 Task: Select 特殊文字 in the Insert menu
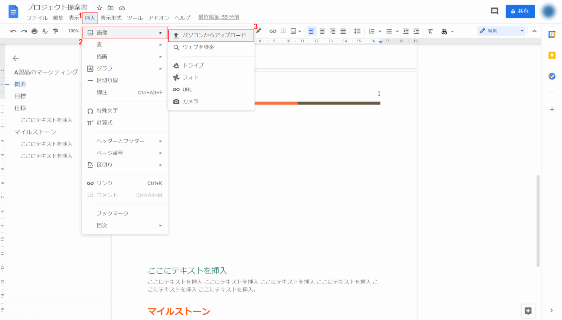(107, 110)
